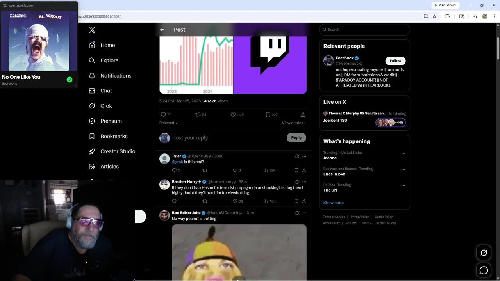Image resolution: width=500 pixels, height=281 pixels.
Task: Open the Relevant sort dropdown
Action: click(168, 123)
